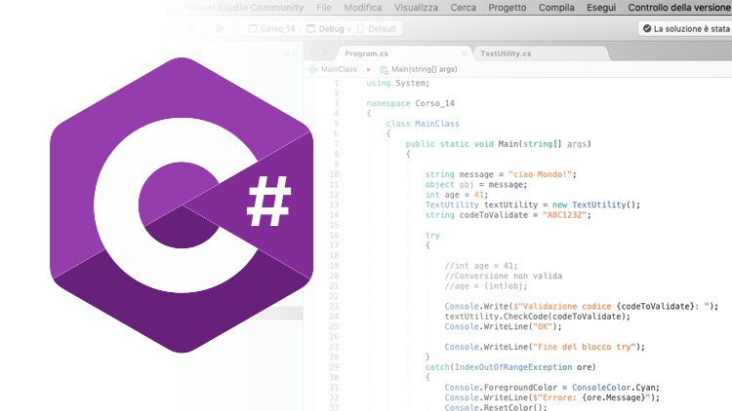Click the method icon beside Main(string[] args)
Viewport: 732px width, 411px height.
(384, 69)
